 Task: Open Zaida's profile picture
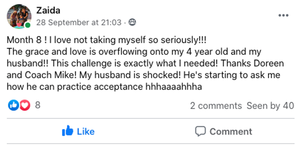click(19, 16)
